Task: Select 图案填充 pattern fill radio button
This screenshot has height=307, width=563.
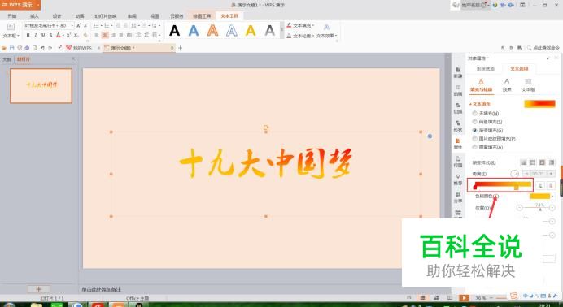Action: click(475, 147)
